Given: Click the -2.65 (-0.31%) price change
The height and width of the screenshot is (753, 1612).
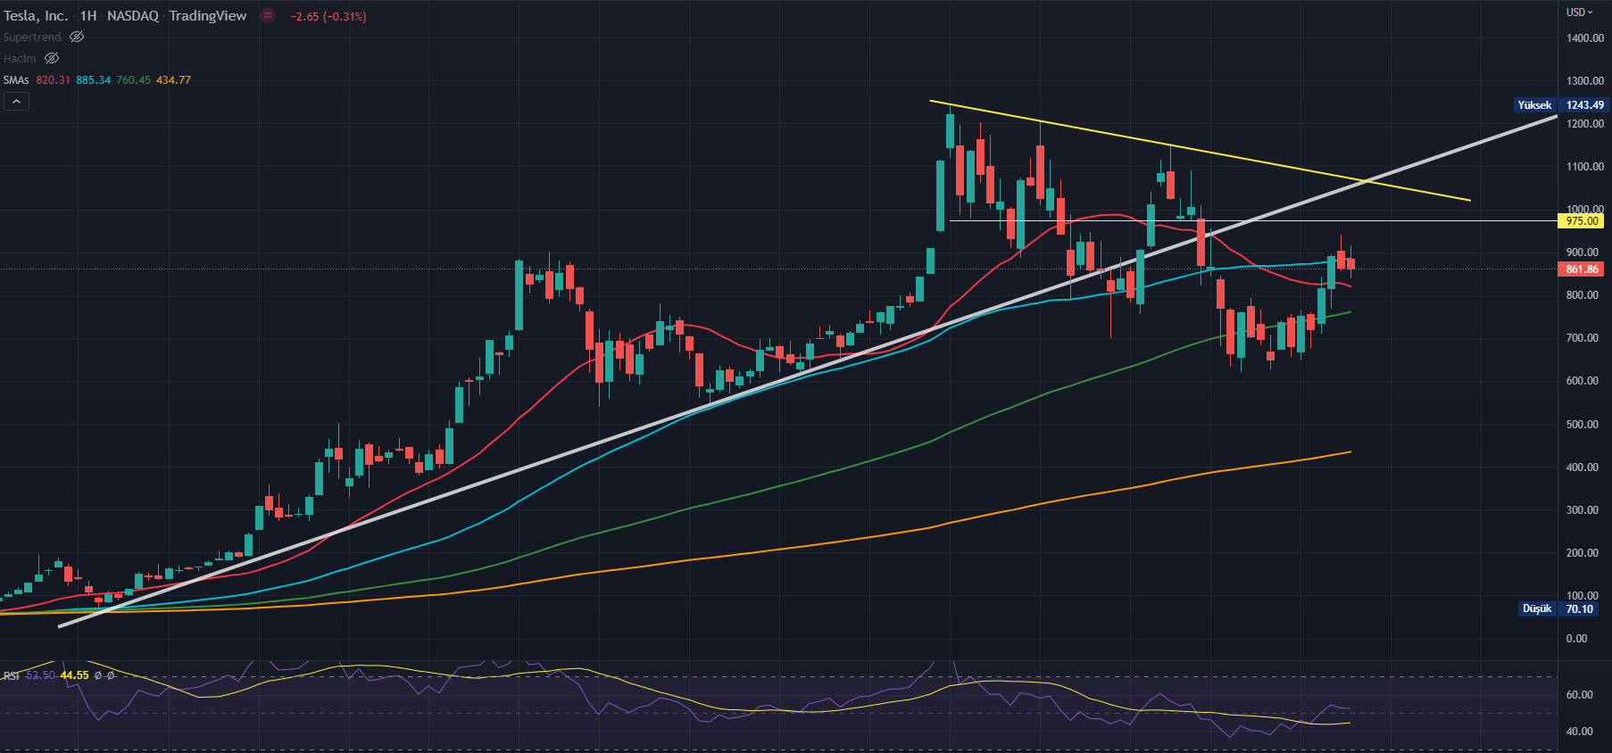Looking at the screenshot, I should (328, 16).
